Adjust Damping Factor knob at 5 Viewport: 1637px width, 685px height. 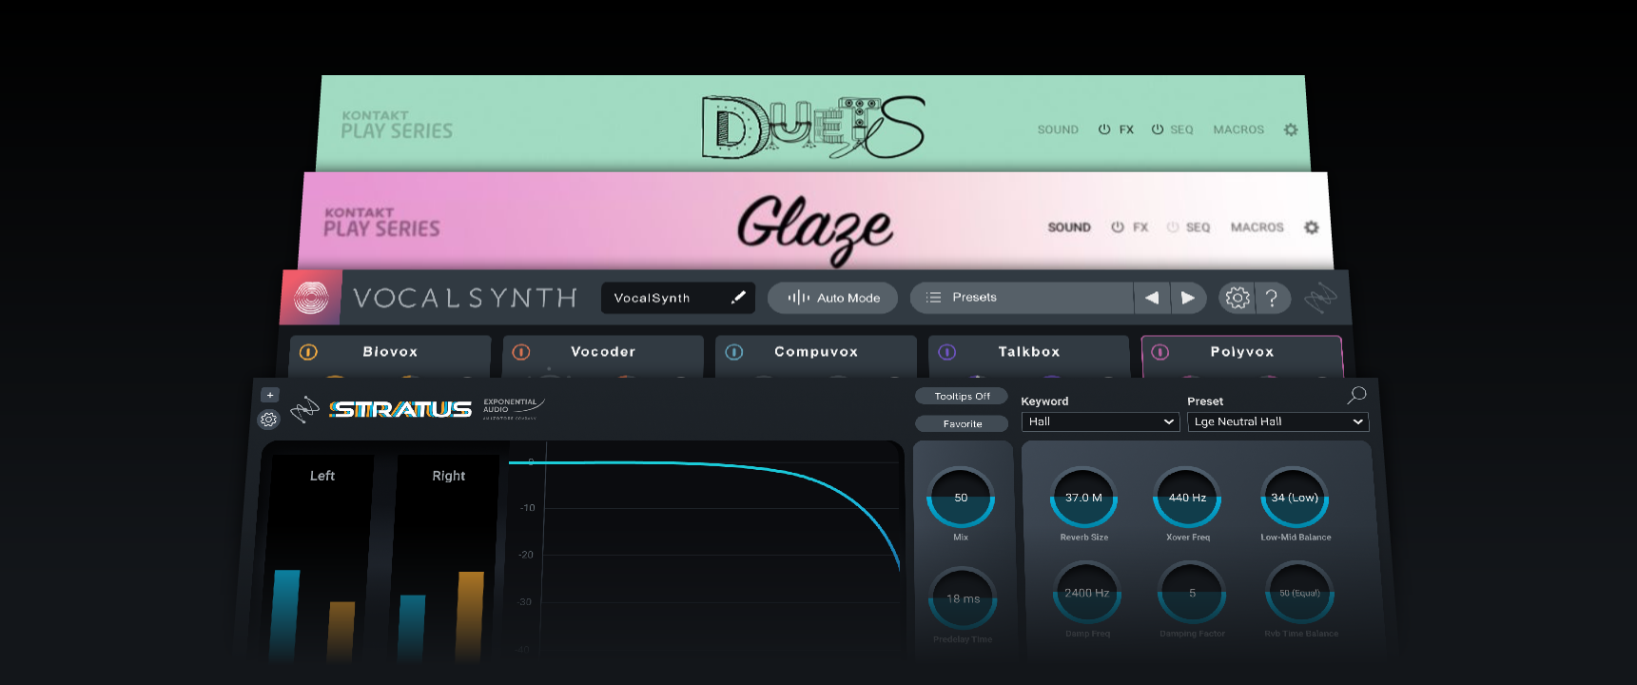click(1192, 593)
